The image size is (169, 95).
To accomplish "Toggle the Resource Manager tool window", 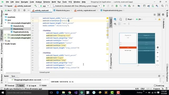I will click(x=2, y=18).
